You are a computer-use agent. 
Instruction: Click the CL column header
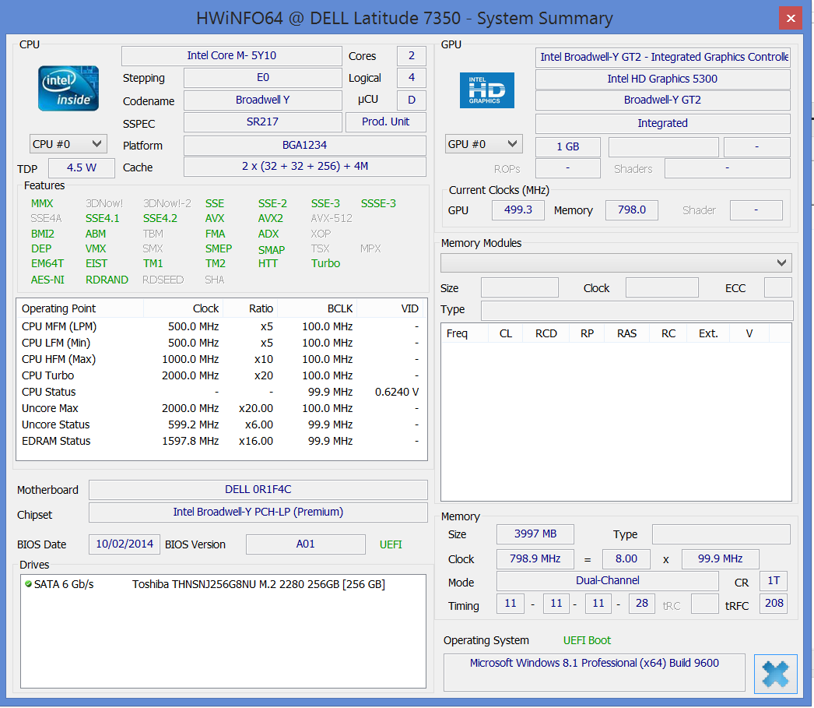(x=506, y=333)
